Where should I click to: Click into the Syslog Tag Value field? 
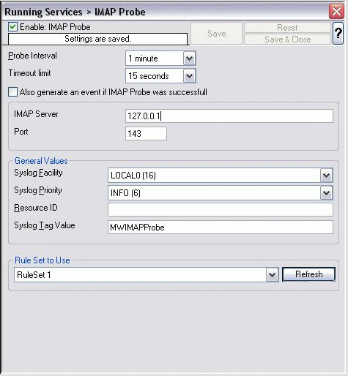(x=221, y=228)
